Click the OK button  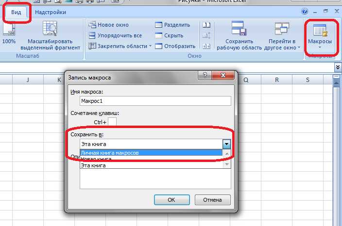point(171,200)
